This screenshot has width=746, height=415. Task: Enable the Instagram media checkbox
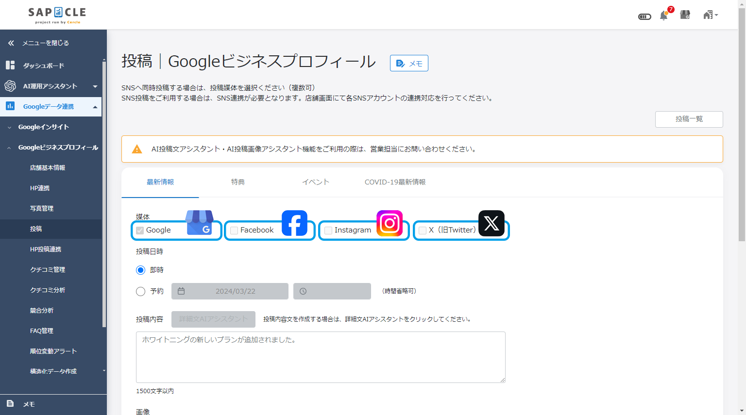(x=328, y=231)
